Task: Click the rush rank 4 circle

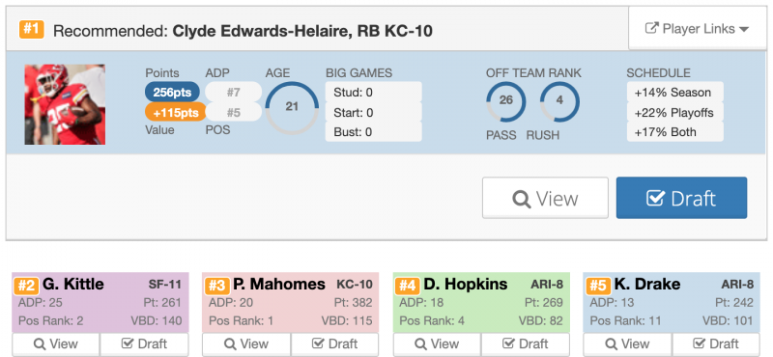Action: pyautogui.click(x=559, y=101)
